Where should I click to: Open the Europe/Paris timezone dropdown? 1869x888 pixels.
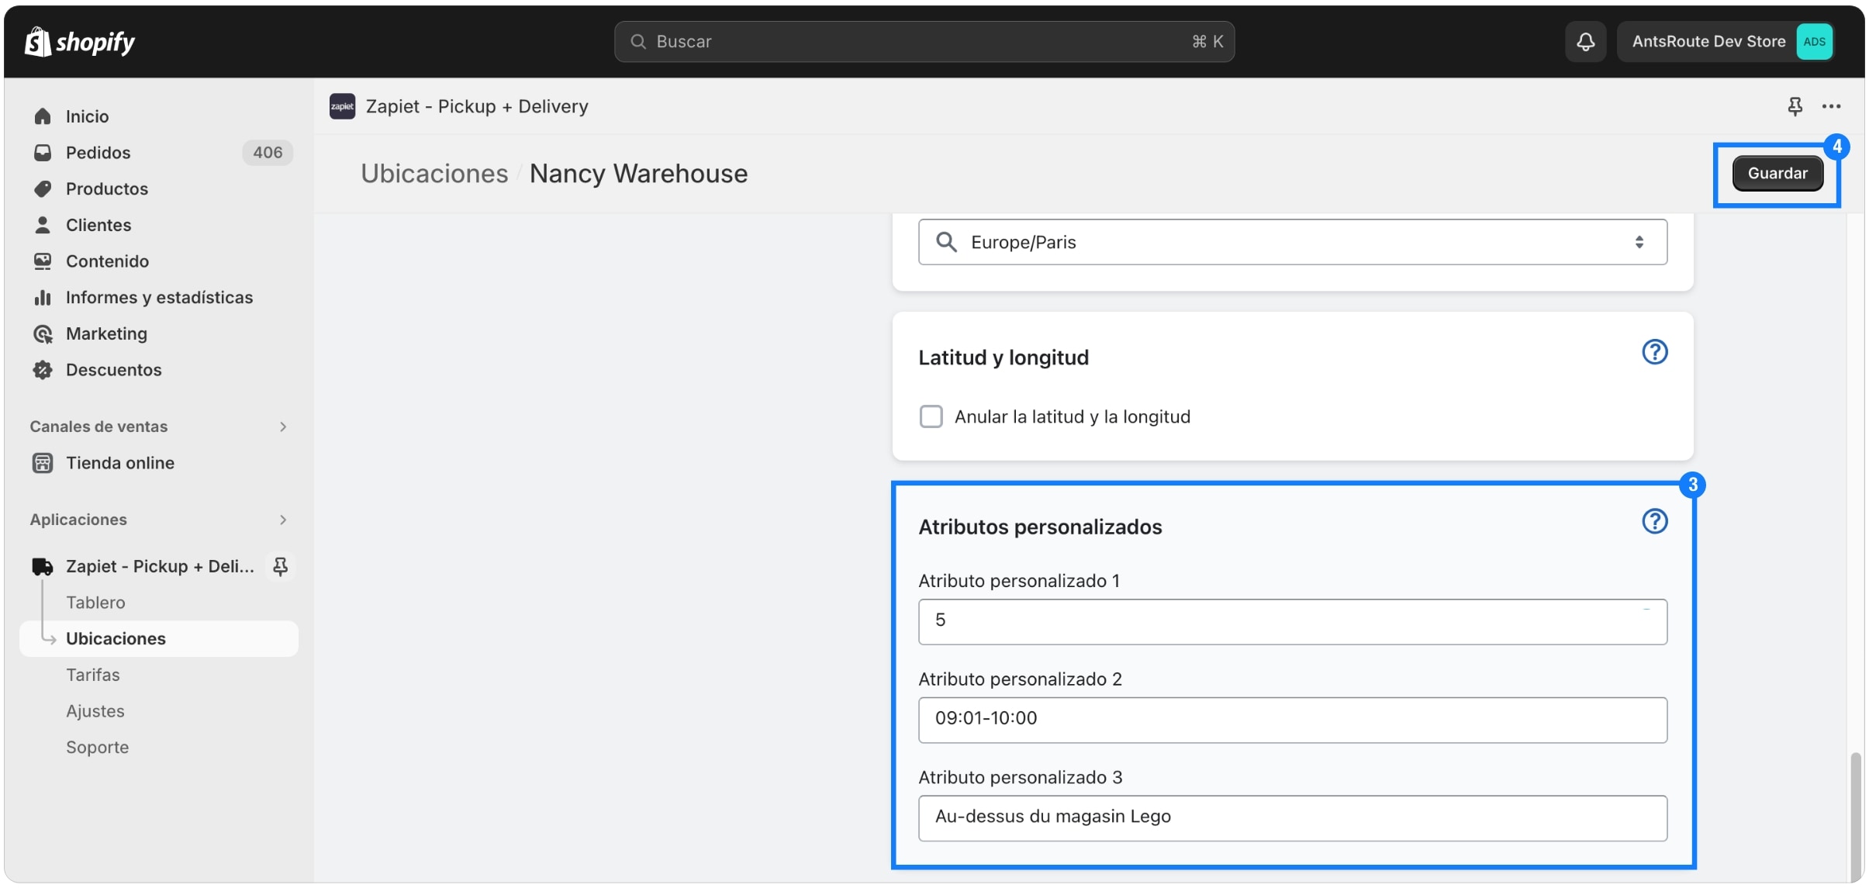(1292, 242)
